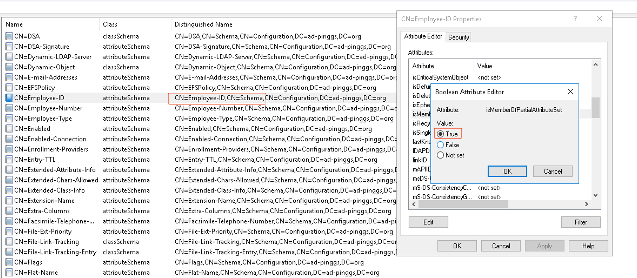Click the icon for CN=Entry-TTL
This screenshot has width=637, height=278.
click(9, 160)
